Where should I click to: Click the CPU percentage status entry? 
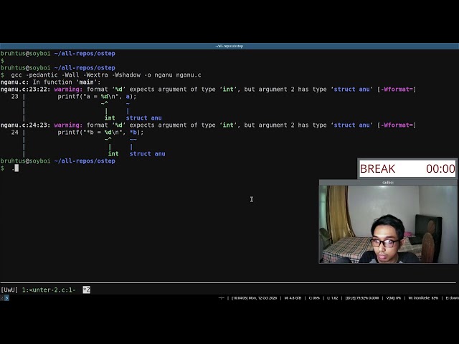[x=314, y=298]
